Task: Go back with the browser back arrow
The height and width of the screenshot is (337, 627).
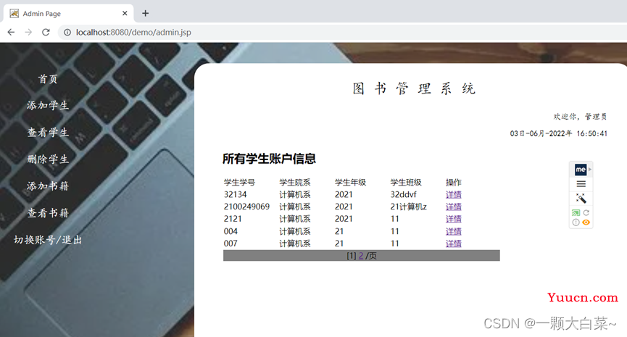Action: pyautogui.click(x=11, y=32)
